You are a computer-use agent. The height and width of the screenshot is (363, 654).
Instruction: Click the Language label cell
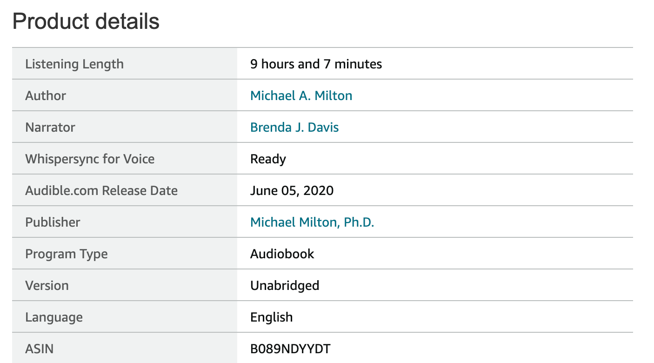click(125, 317)
